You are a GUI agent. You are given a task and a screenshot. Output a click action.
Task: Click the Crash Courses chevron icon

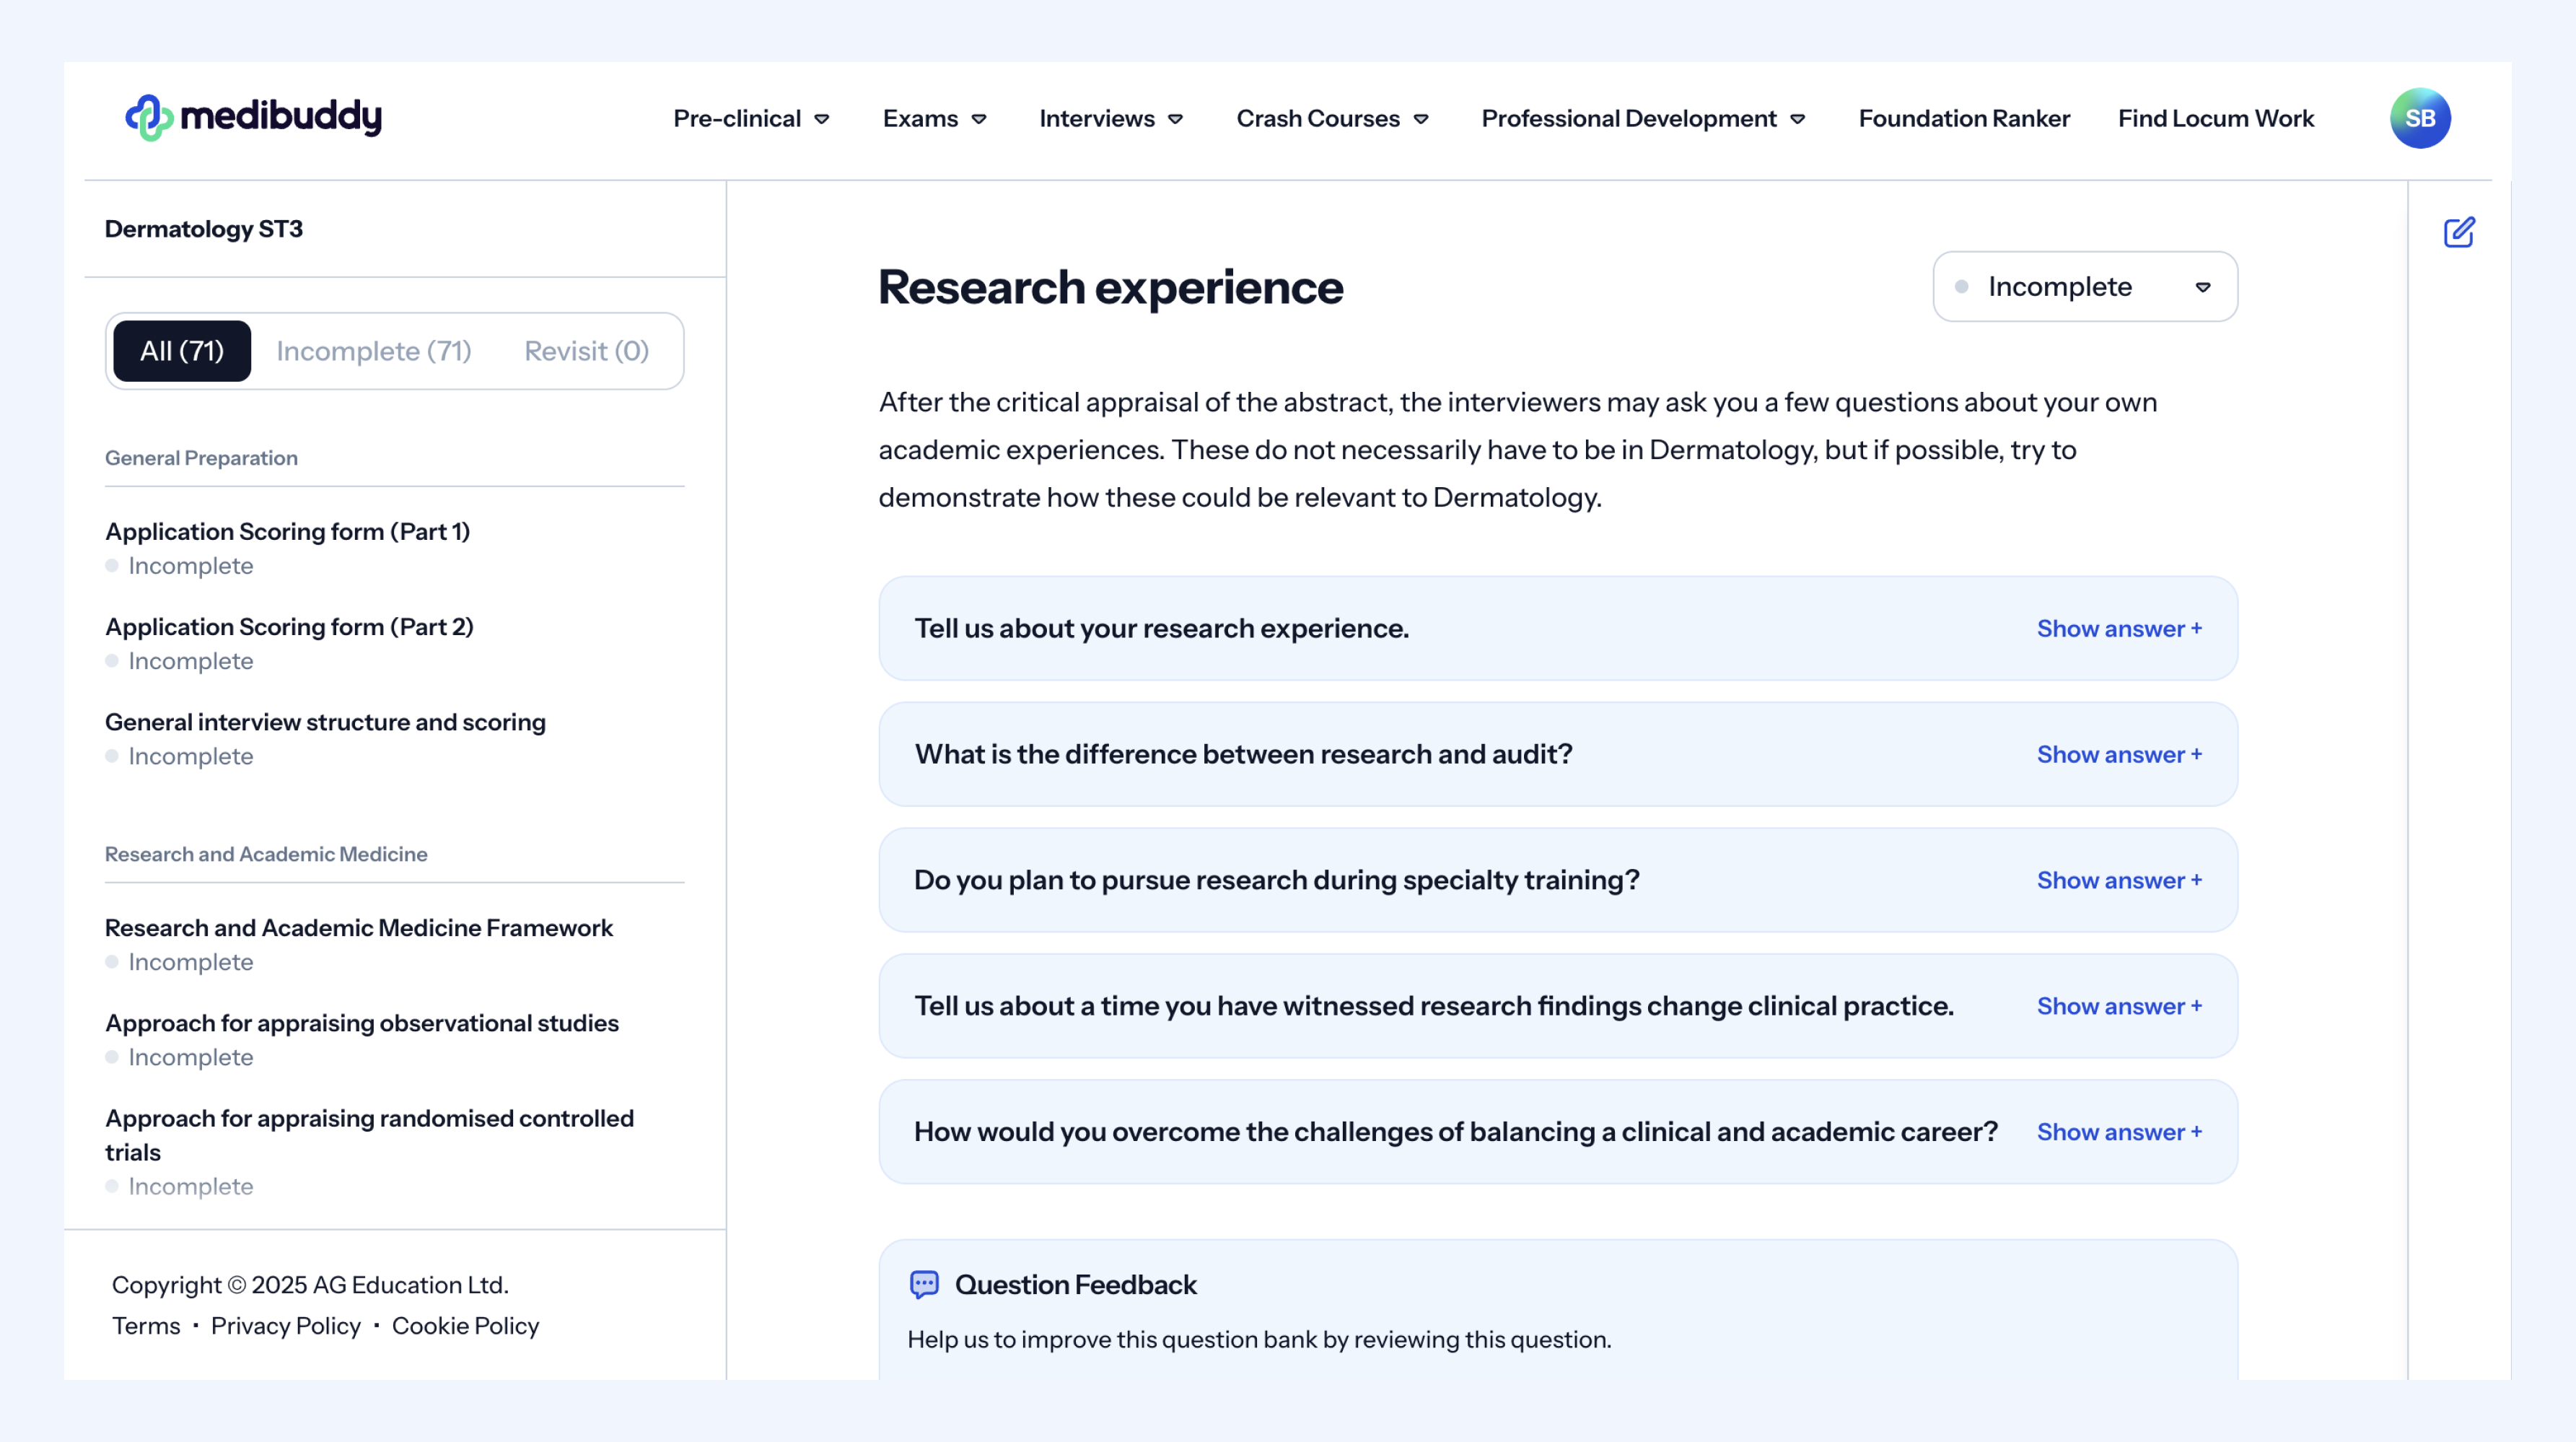pos(1421,119)
